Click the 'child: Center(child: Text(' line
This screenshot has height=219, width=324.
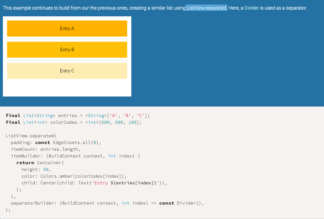tap(94, 183)
